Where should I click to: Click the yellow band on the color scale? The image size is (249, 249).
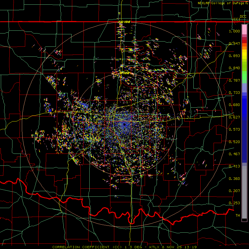coord(244,54)
